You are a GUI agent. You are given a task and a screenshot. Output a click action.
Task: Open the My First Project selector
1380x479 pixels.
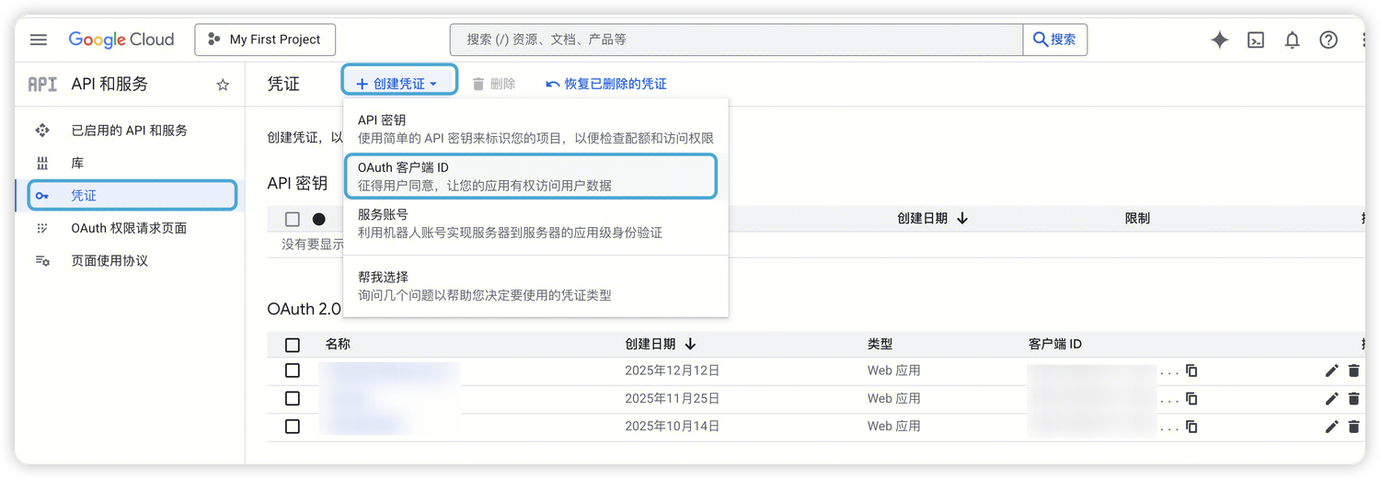click(x=265, y=40)
